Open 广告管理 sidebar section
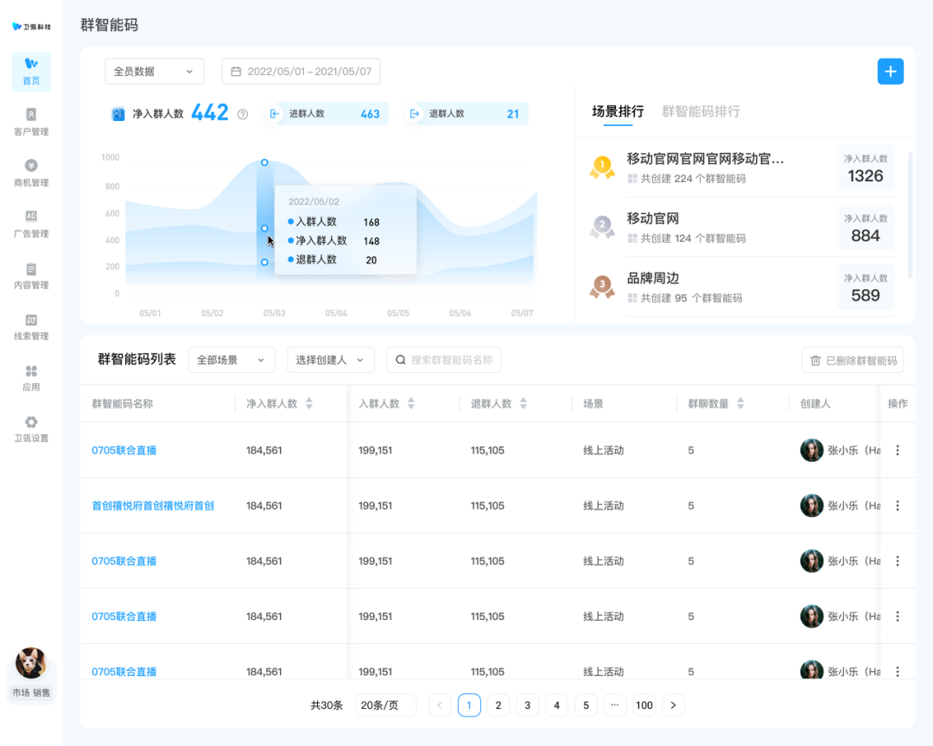933x746 pixels. pos(31,224)
